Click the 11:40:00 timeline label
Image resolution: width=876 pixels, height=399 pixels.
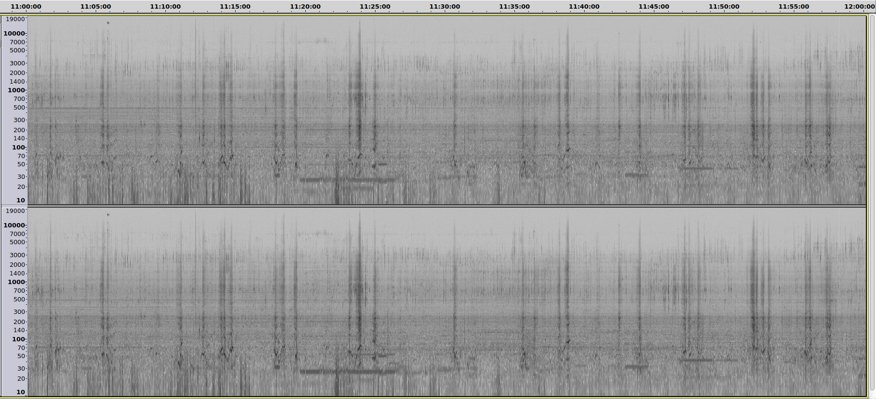584,7
